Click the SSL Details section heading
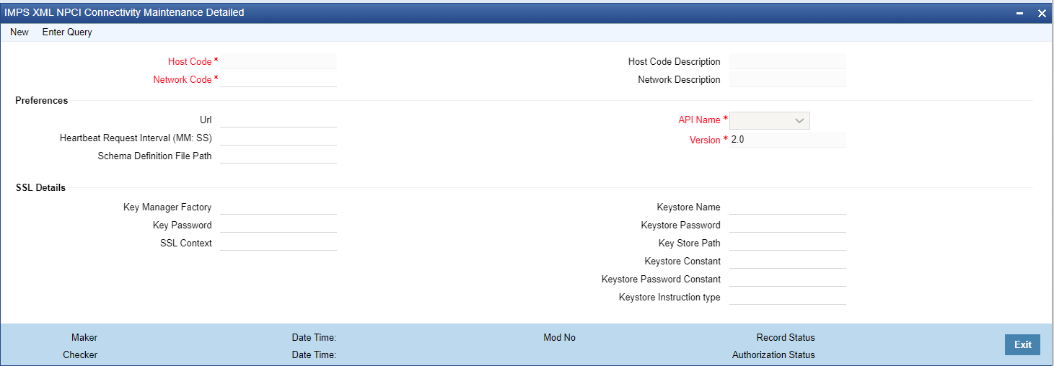This screenshot has width=1054, height=366. [40, 187]
